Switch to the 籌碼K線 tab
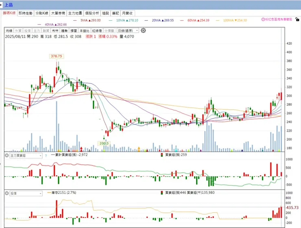 coord(9,13)
